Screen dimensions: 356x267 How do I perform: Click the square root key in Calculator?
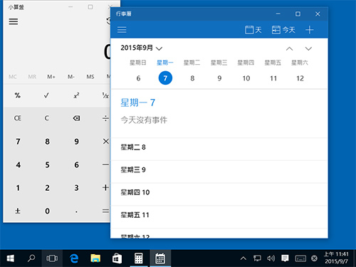47,95
